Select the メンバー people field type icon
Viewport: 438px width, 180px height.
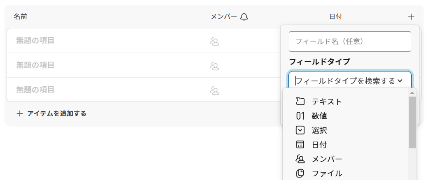(300, 159)
